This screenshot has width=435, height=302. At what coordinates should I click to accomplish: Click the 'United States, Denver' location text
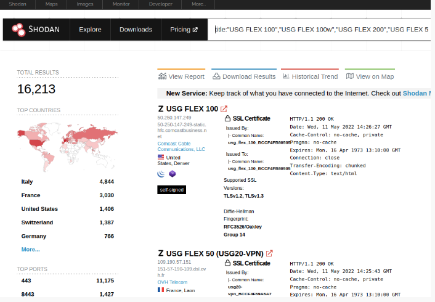click(x=173, y=160)
